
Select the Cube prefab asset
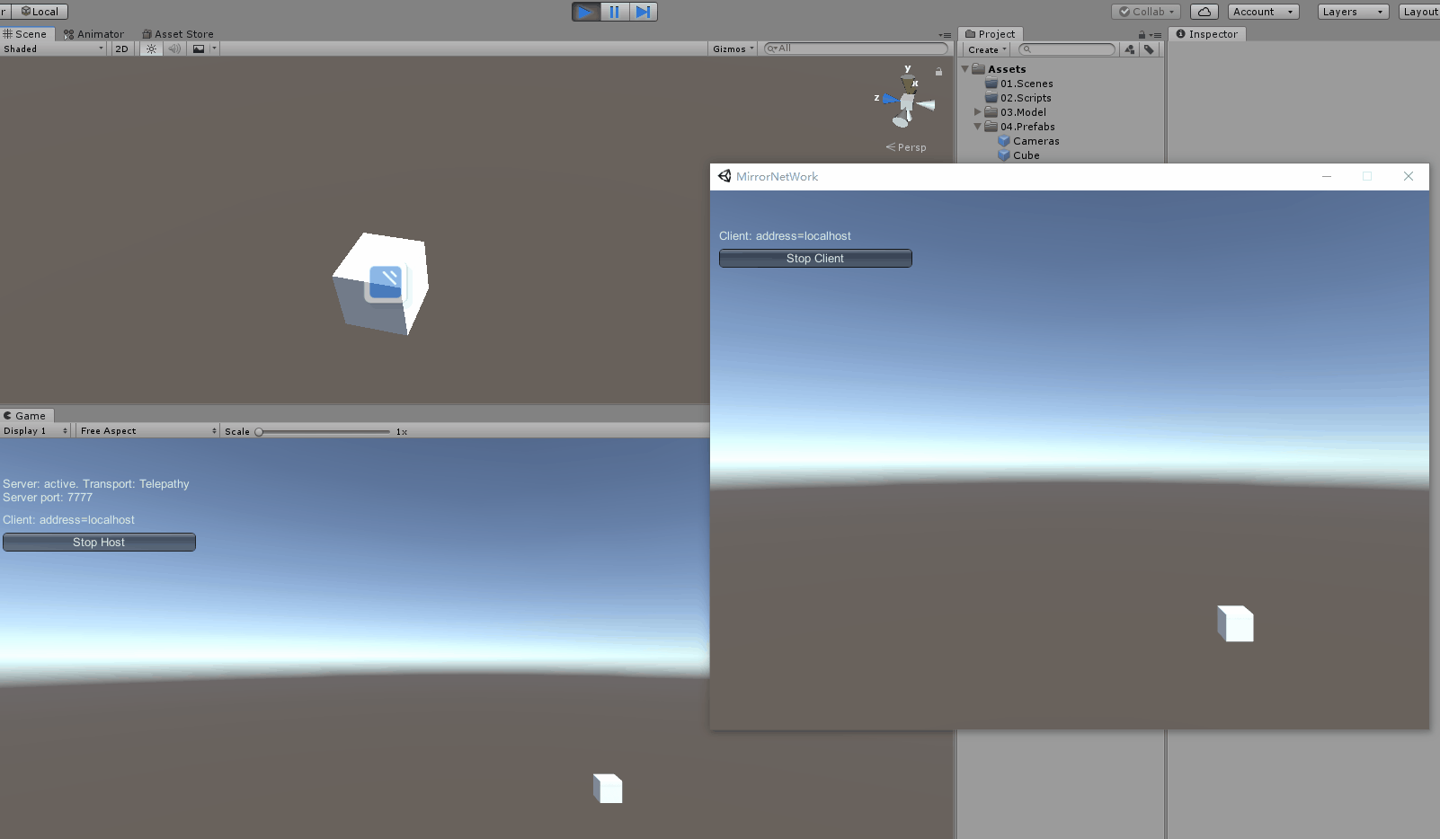tap(1026, 155)
